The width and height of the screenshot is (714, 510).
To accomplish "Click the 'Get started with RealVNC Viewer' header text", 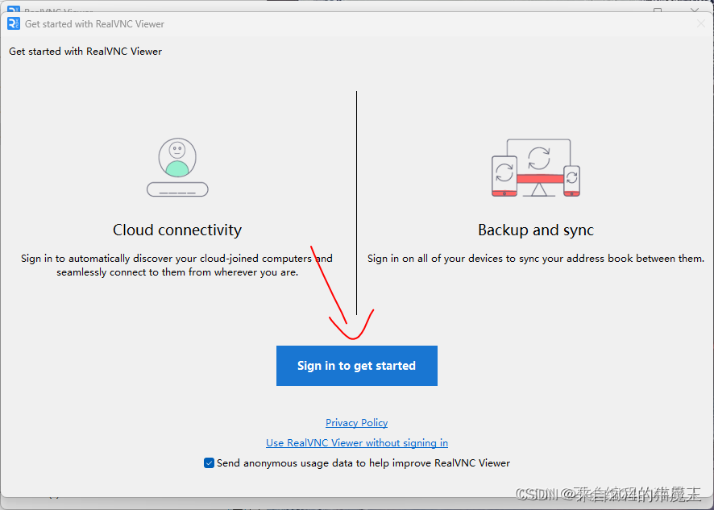I will pyautogui.click(x=85, y=52).
